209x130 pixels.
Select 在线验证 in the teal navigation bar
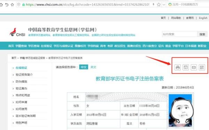tap(46, 46)
